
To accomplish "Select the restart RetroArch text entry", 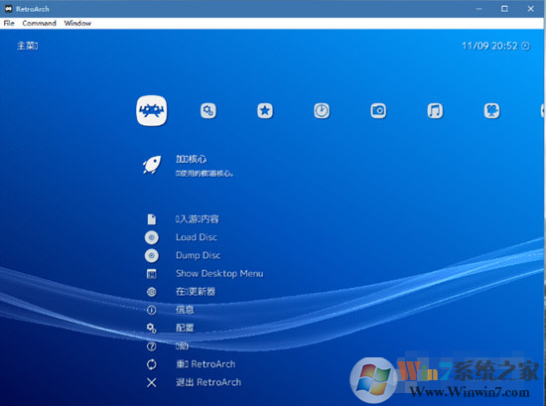I will 205,364.
